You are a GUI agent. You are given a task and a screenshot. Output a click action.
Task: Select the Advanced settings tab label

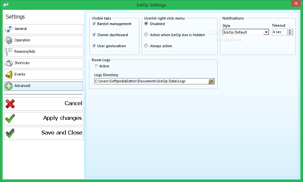click(22, 86)
